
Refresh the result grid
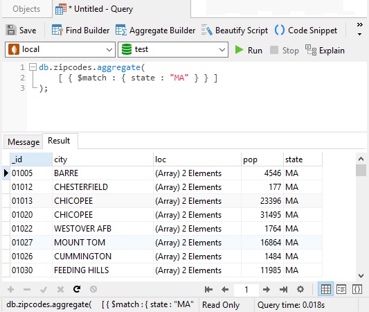point(77,289)
